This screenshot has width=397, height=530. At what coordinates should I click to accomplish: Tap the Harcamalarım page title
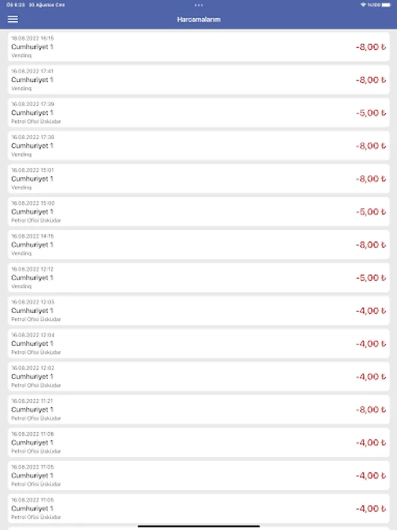(x=198, y=19)
